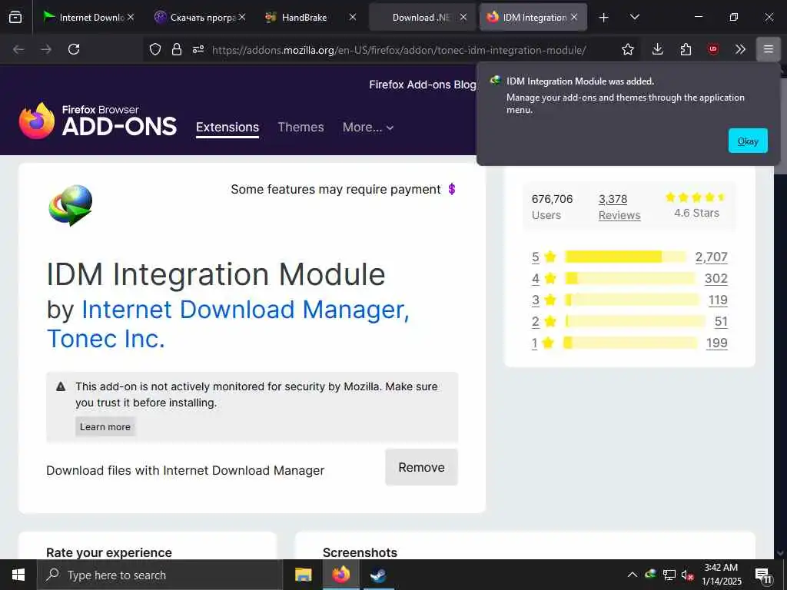The image size is (787, 590).
Task: Open the Themes section
Action: [301, 128]
